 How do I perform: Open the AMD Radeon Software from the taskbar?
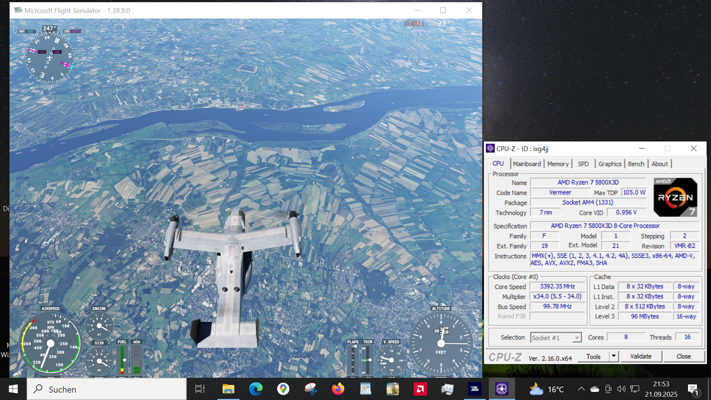[x=421, y=389]
